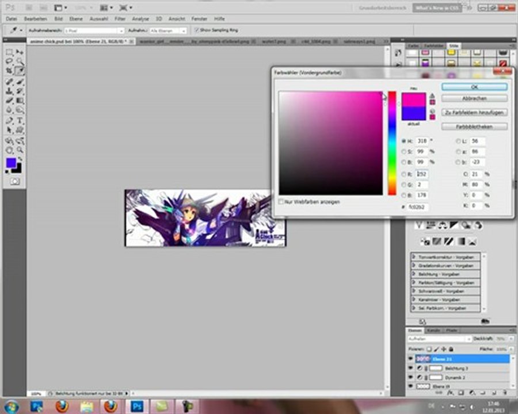
Task: Click 'Zu Farbfeldern hinzufügen' button
Action: [x=474, y=112]
